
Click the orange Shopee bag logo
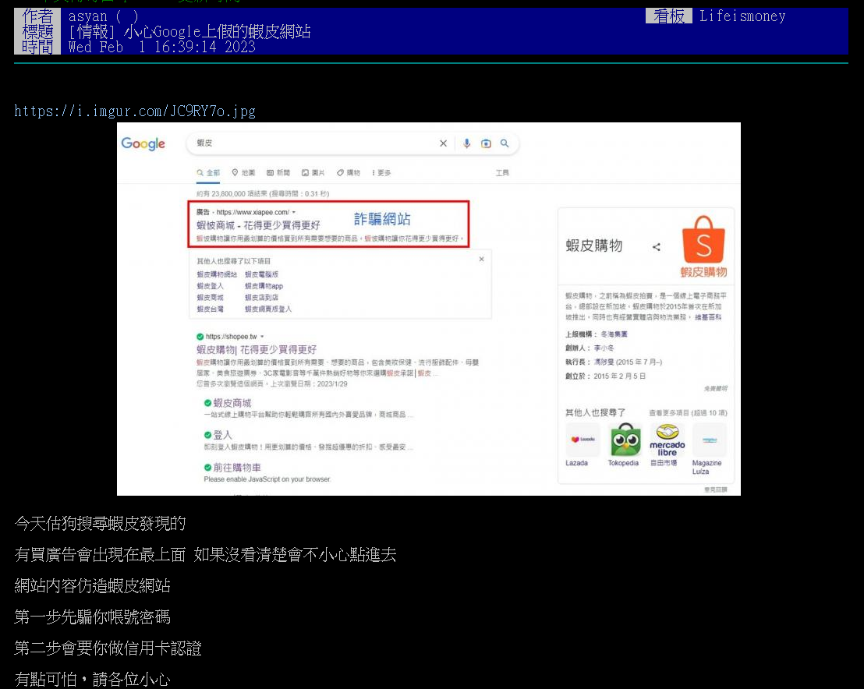click(x=703, y=239)
